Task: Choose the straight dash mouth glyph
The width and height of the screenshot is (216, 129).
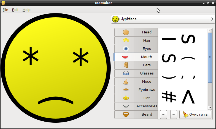Action: (x=169, y=39)
